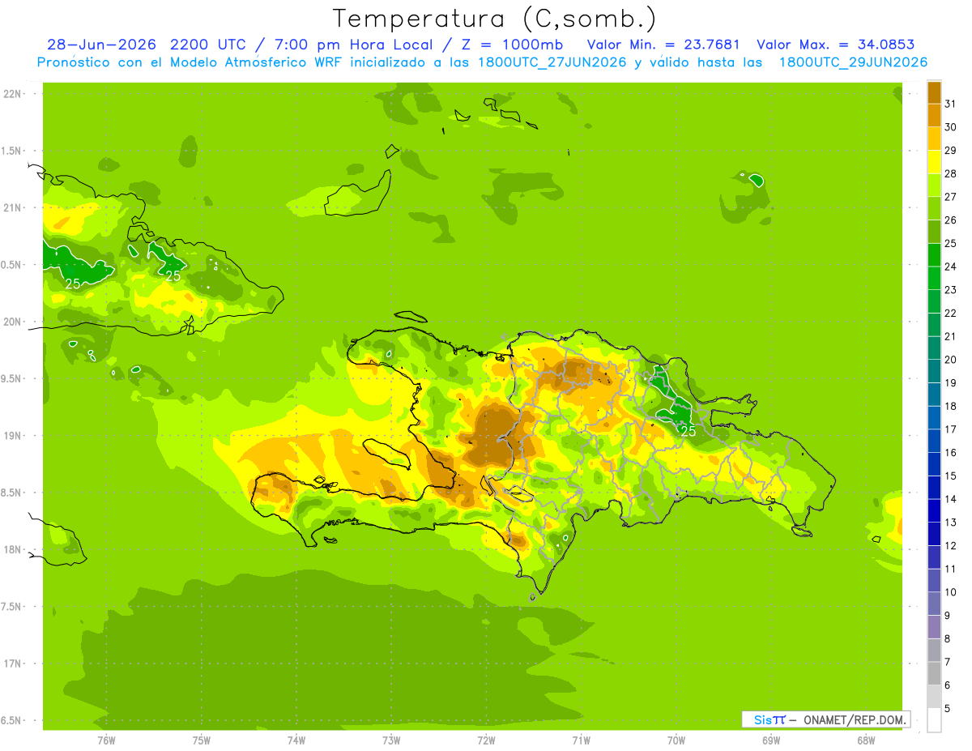
Task: Click the '72W' longitude label
Action: coord(486,740)
